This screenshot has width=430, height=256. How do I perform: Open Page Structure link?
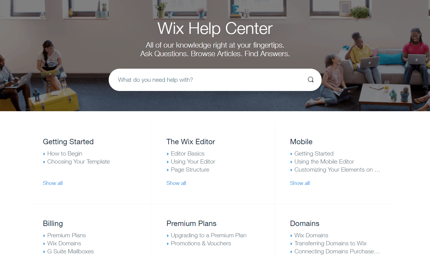[190, 169]
